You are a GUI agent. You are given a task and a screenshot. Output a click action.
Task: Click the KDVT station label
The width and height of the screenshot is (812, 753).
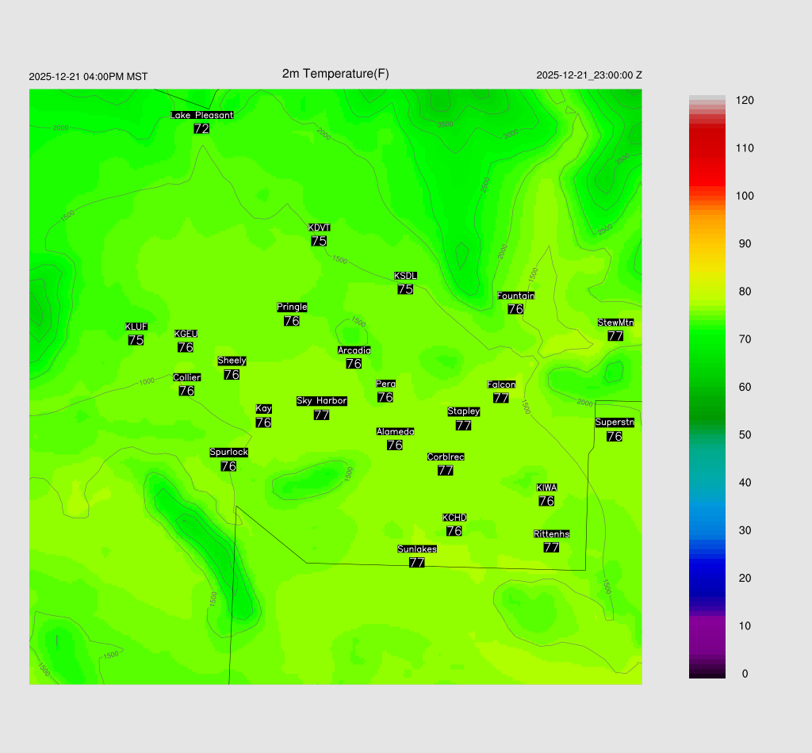tap(319, 228)
